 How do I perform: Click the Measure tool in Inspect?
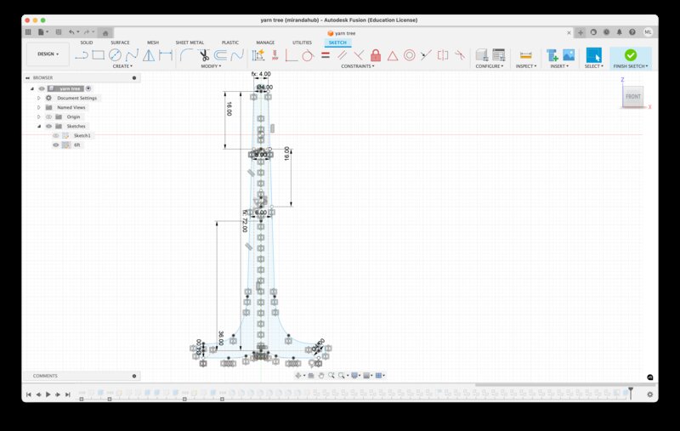tap(525, 55)
